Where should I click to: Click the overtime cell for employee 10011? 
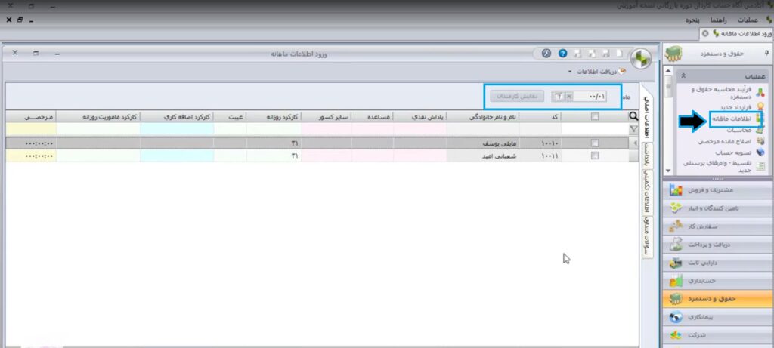(x=177, y=156)
